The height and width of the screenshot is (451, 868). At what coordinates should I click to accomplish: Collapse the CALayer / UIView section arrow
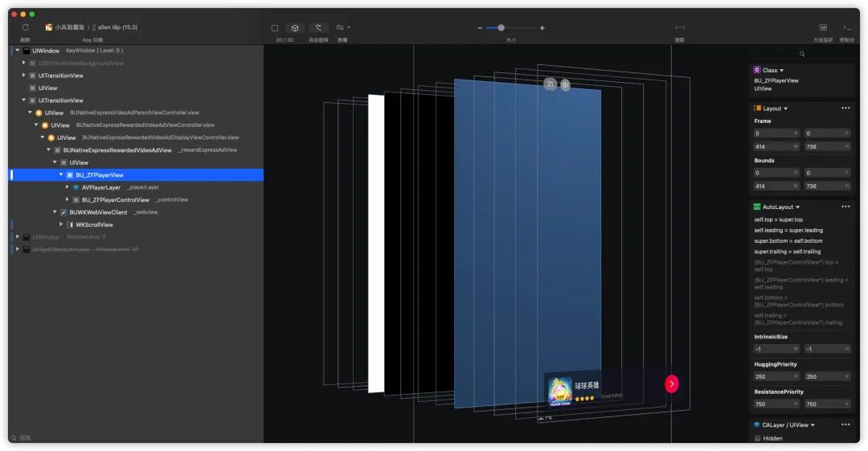point(813,425)
